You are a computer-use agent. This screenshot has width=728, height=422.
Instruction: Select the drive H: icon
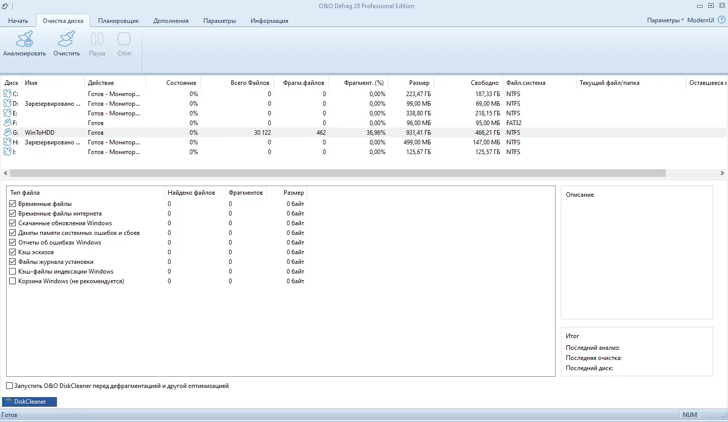[x=7, y=142]
